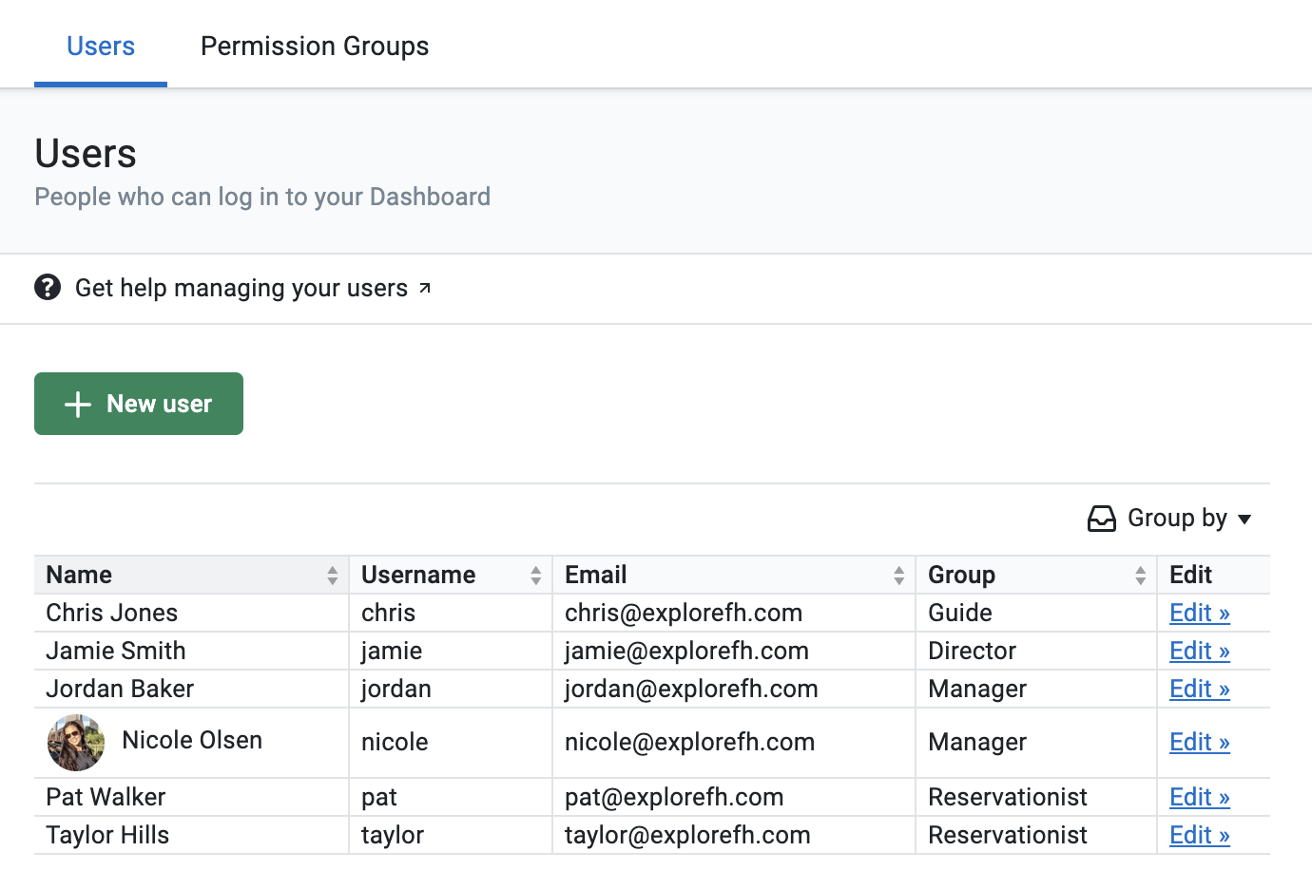Viewport: 1312px width, 889px height.
Task: Click the external link arrow icon
Action: click(425, 288)
